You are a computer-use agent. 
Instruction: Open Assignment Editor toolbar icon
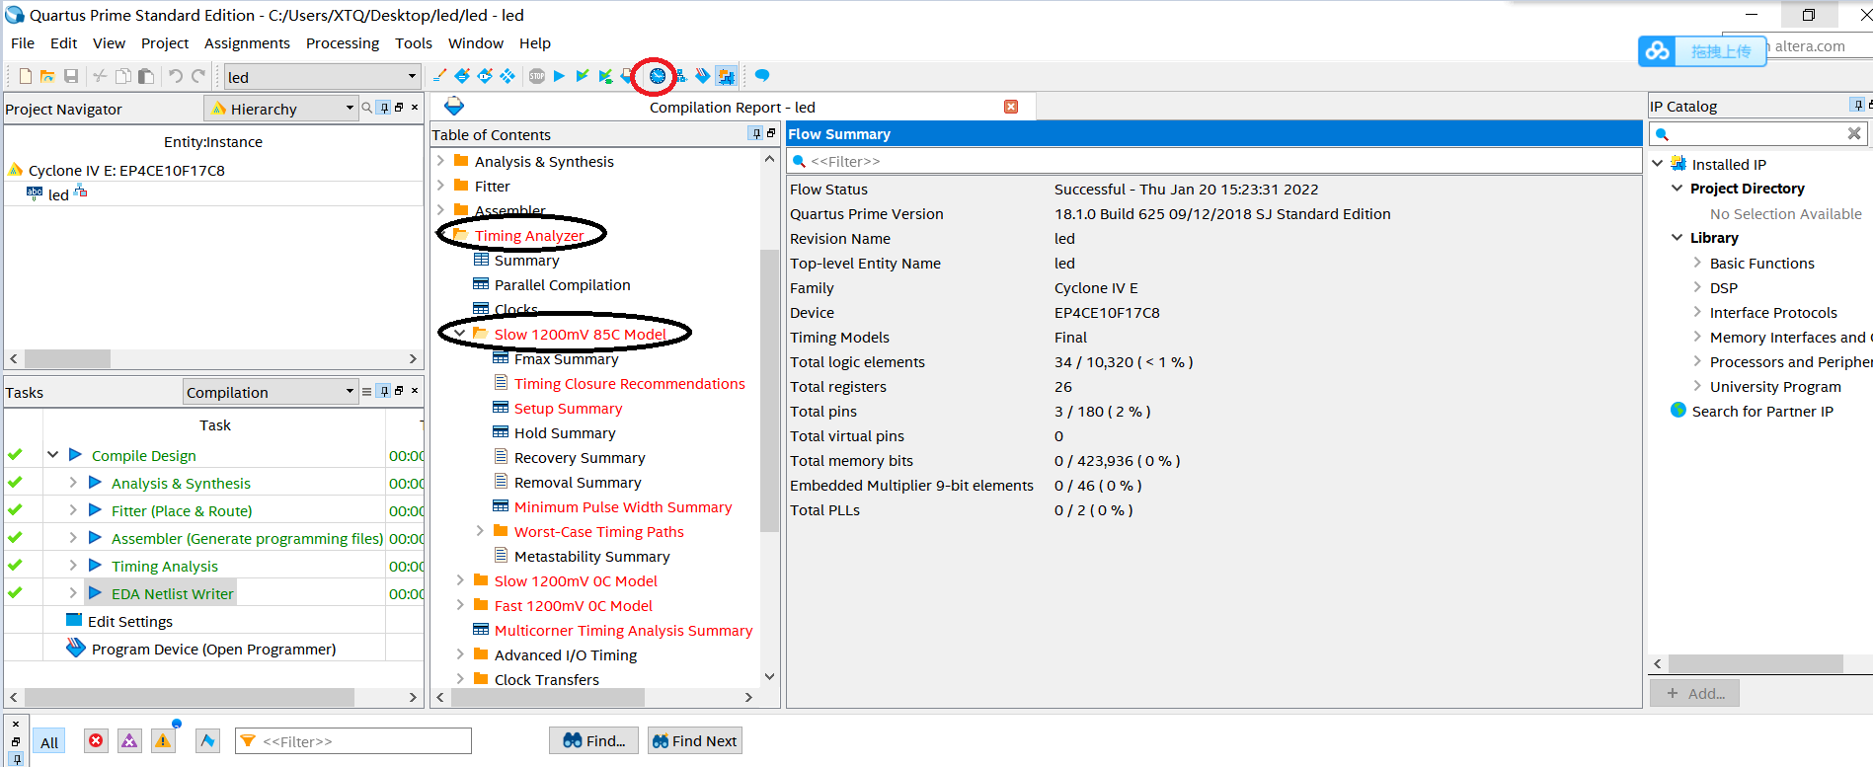coord(461,76)
